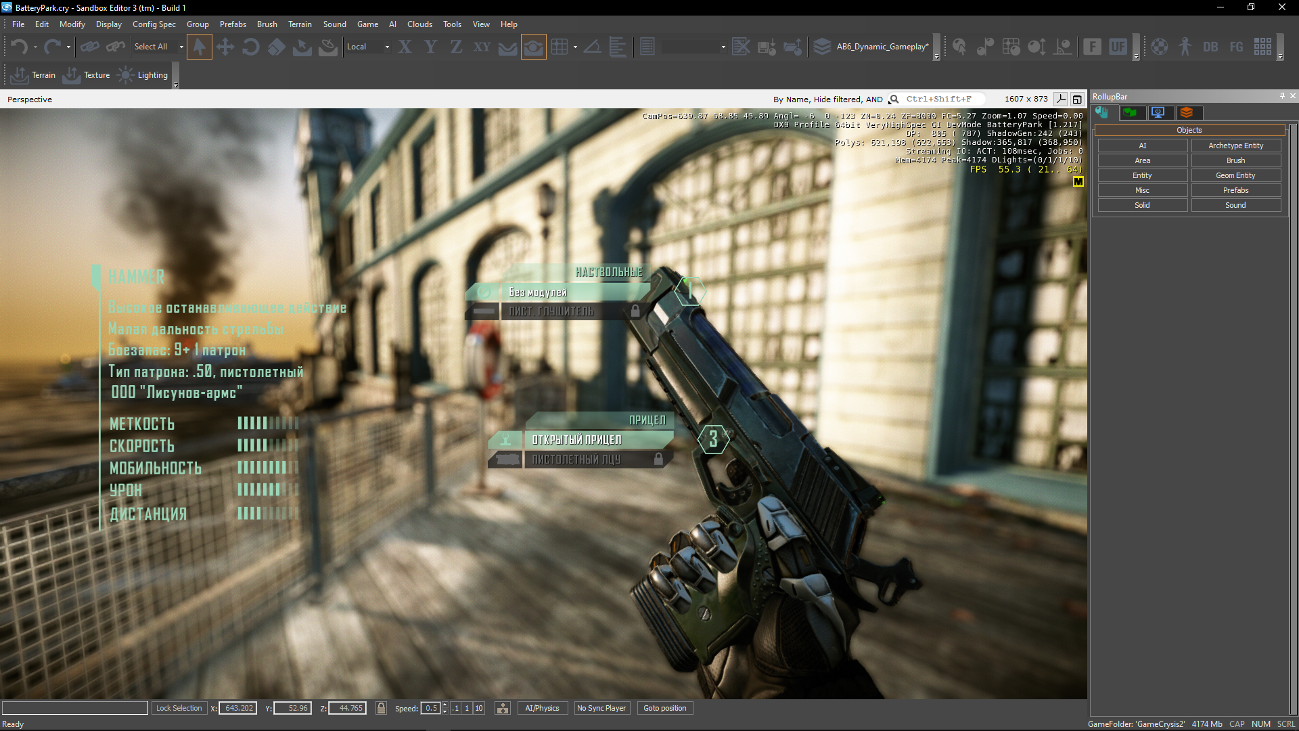Image resolution: width=1299 pixels, height=731 pixels.
Task: Click the Geom Entity button
Action: tap(1235, 175)
